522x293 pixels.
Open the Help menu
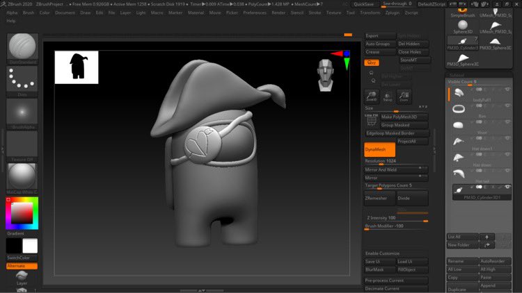tap(11, 21)
